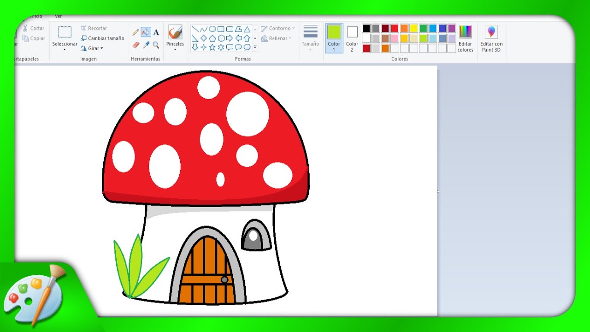Choose the Left arrow shape
Image resolution: width=590 pixels, height=332 pixels.
[x=238, y=38]
